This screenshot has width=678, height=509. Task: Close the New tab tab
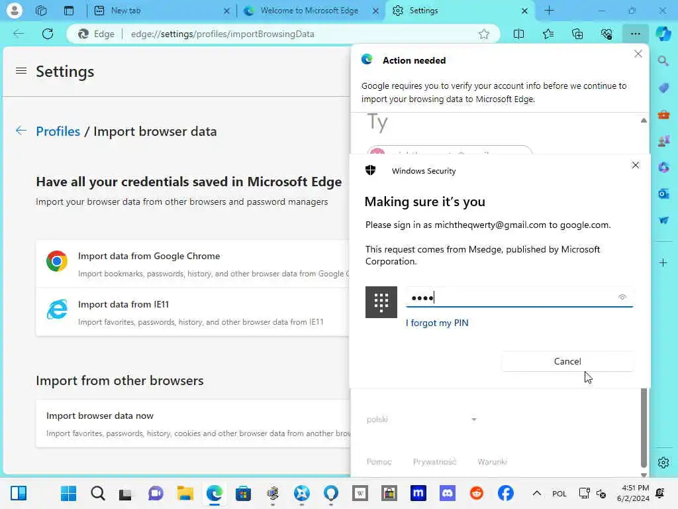pos(226,11)
